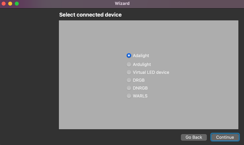Minimize the Wizard with yellow button
The height and width of the screenshot is (145, 244).
coord(10,3)
